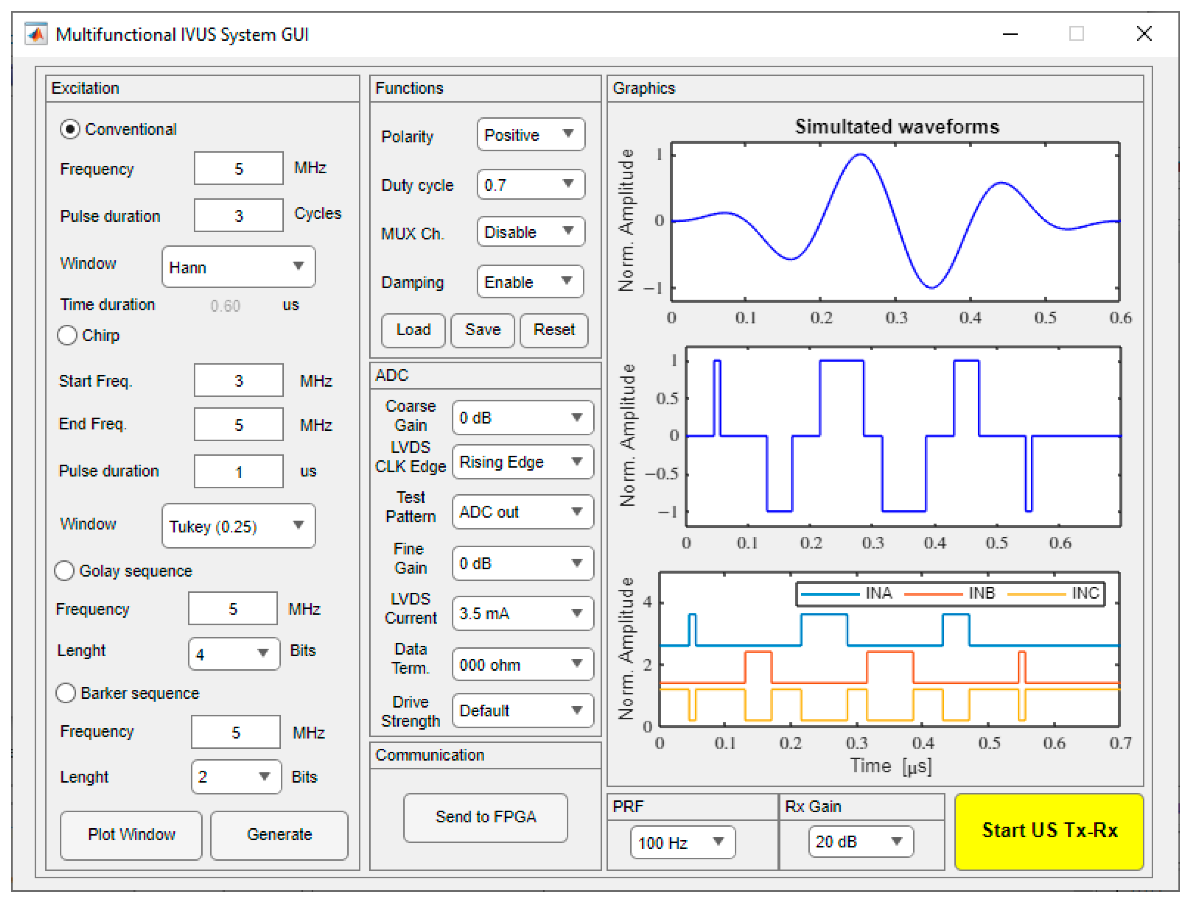Image resolution: width=1192 pixels, height=904 pixels.
Task: Click the conventional Frequency input field
Action: (x=238, y=169)
